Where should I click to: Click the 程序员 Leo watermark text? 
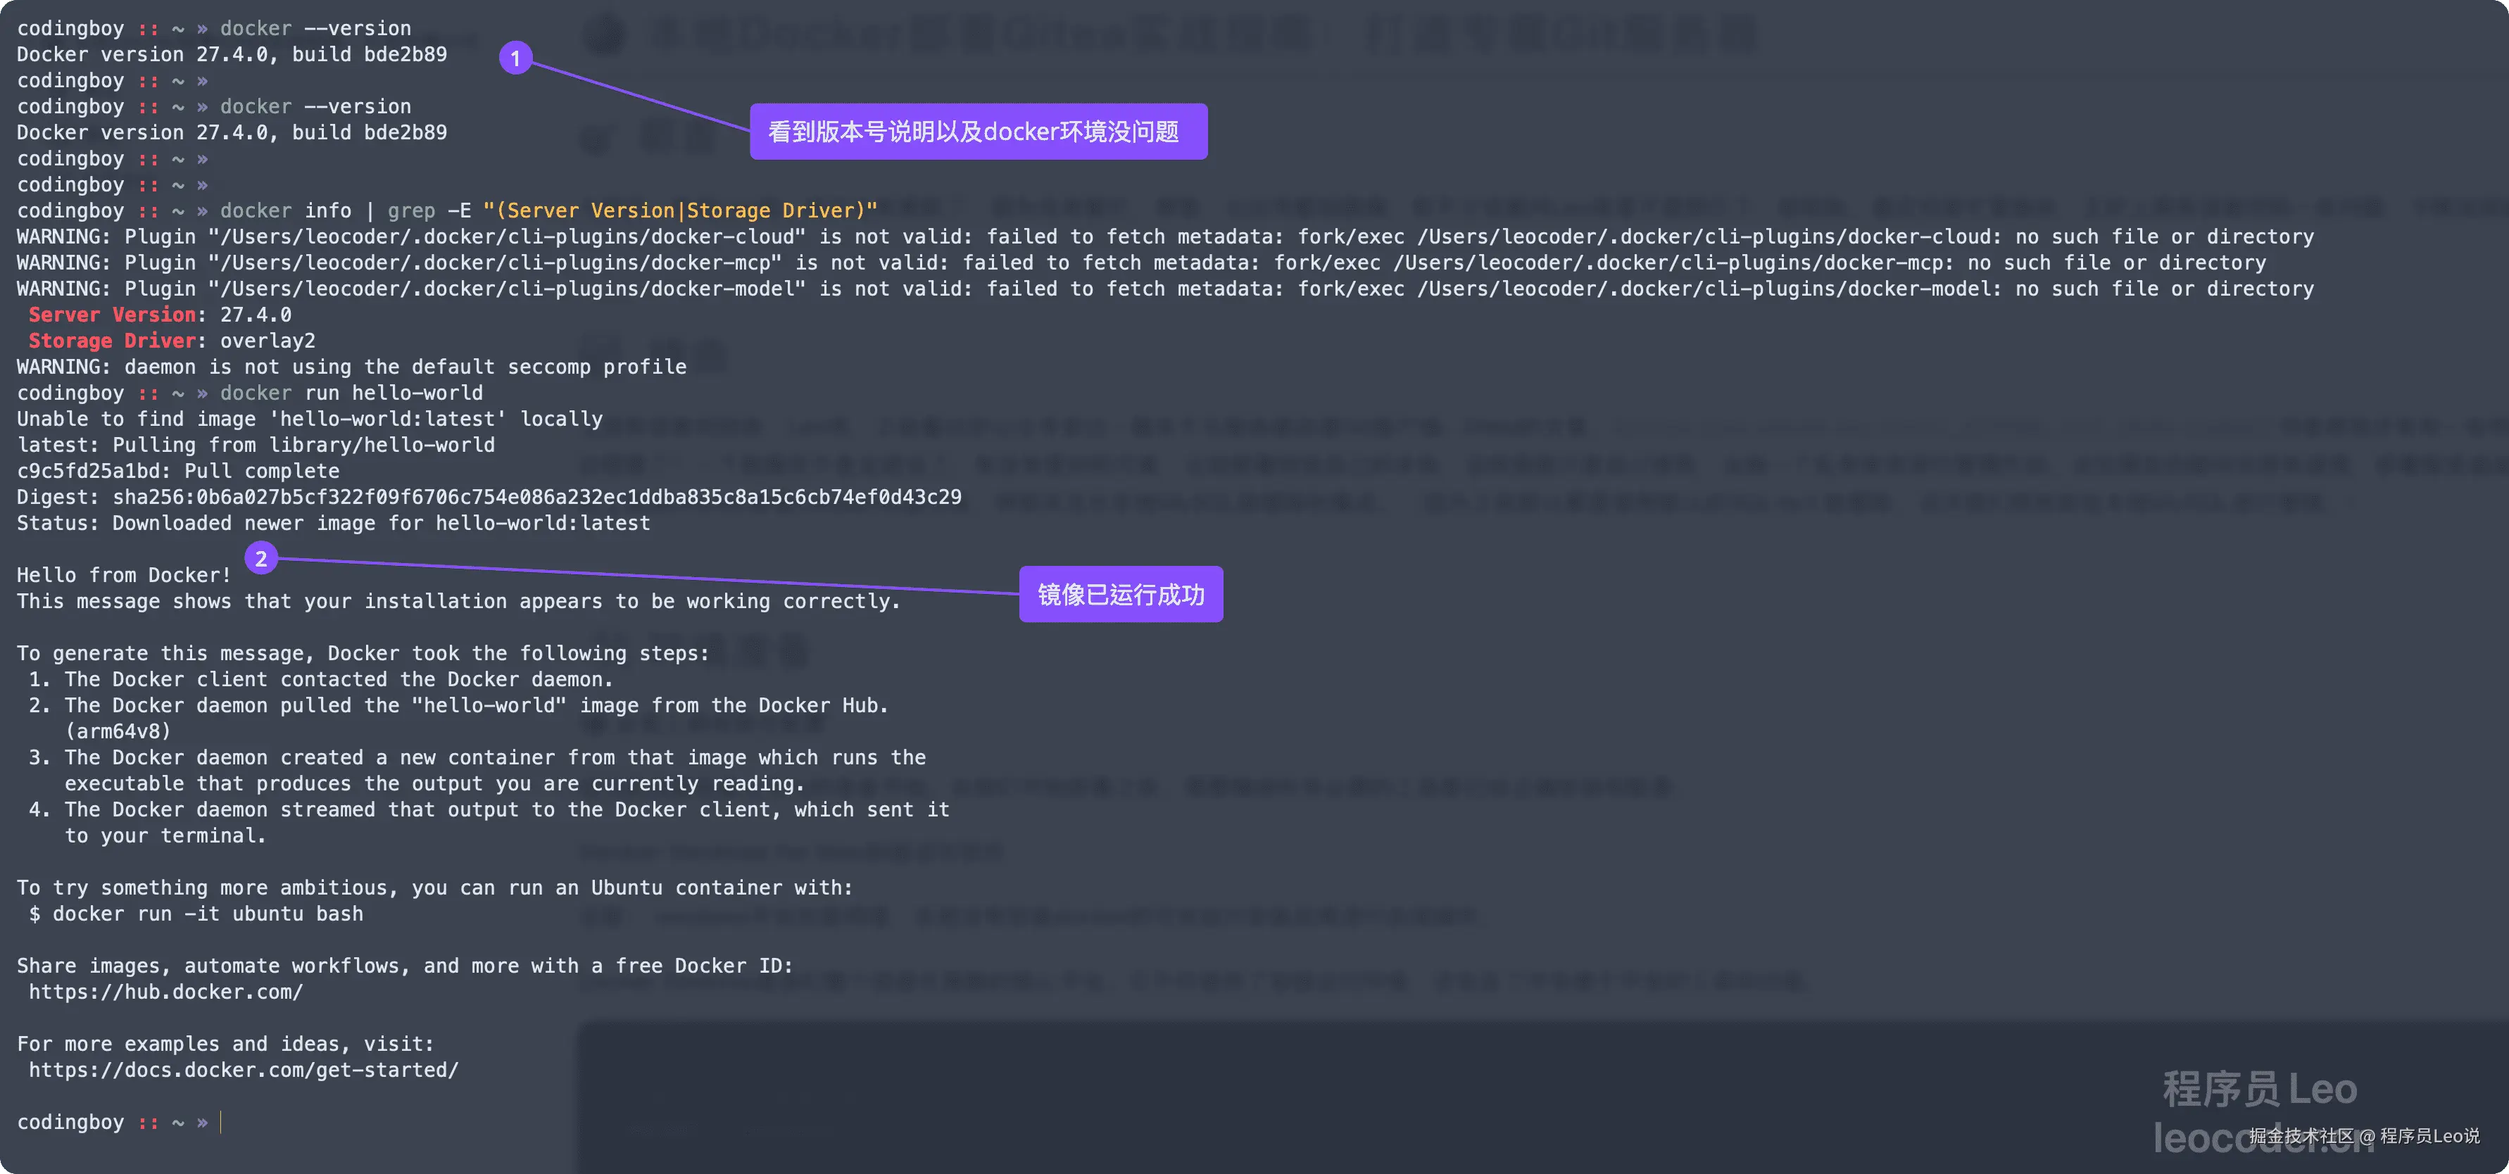click(x=2258, y=1088)
